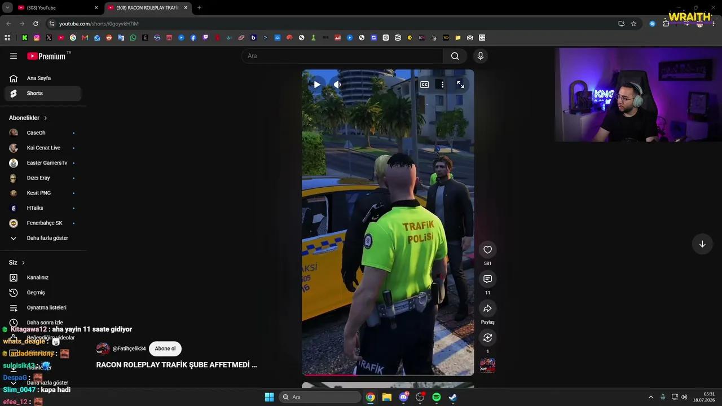Open Ana Sayfa in sidebar

pos(43,78)
